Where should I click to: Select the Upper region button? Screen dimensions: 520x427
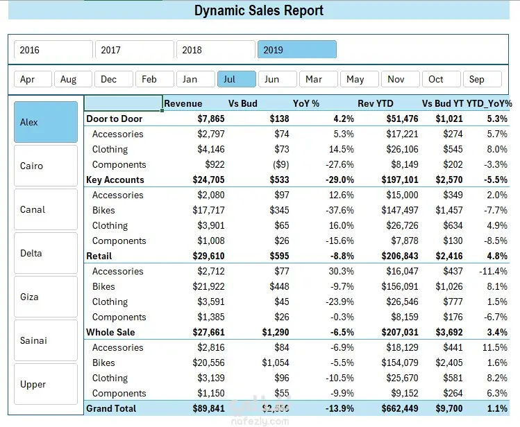(46, 384)
